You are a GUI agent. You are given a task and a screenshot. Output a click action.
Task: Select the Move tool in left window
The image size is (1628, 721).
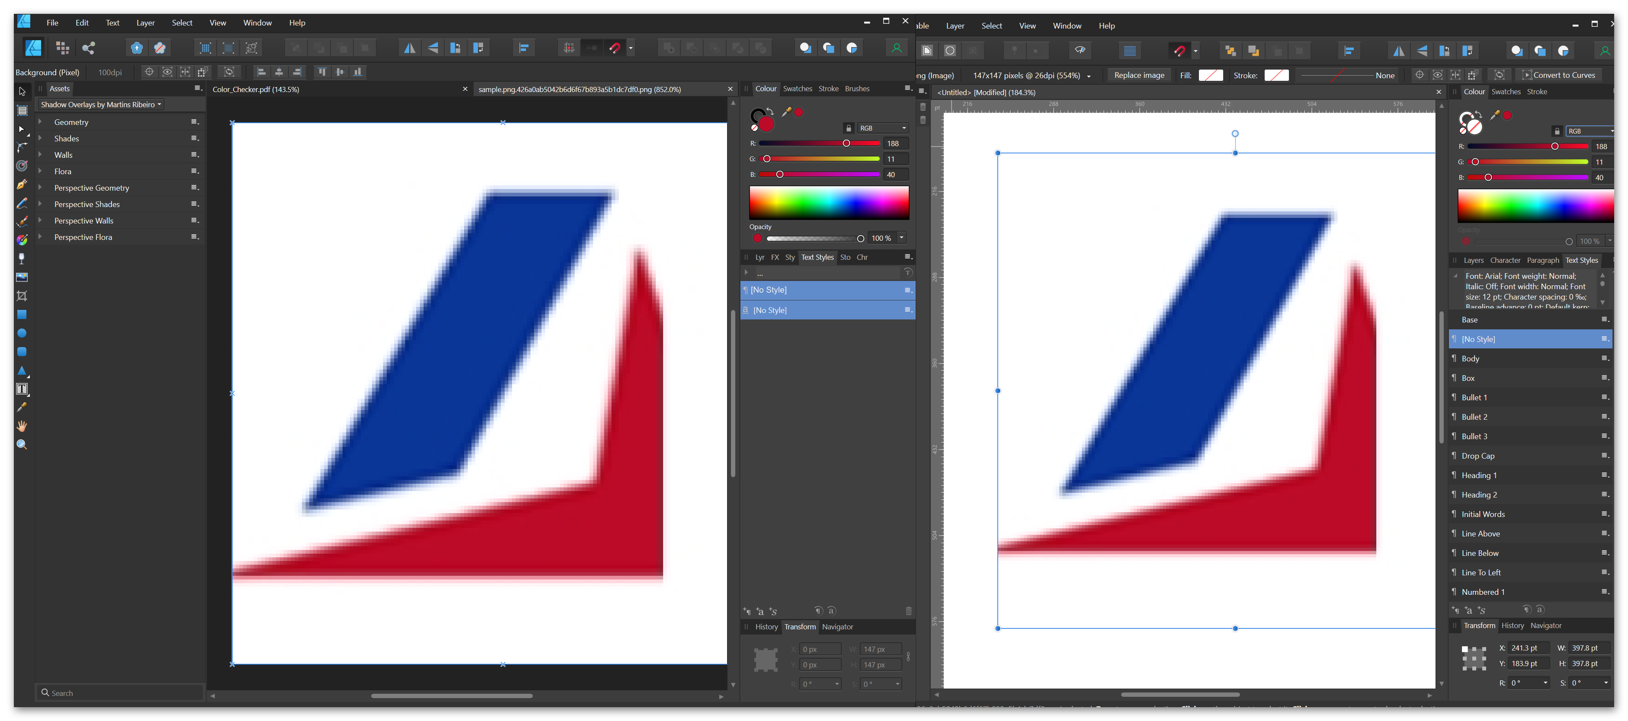coord(22,92)
